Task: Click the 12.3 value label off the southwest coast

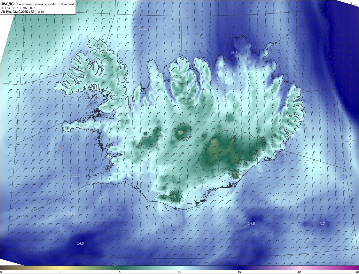Action: tap(77, 175)
